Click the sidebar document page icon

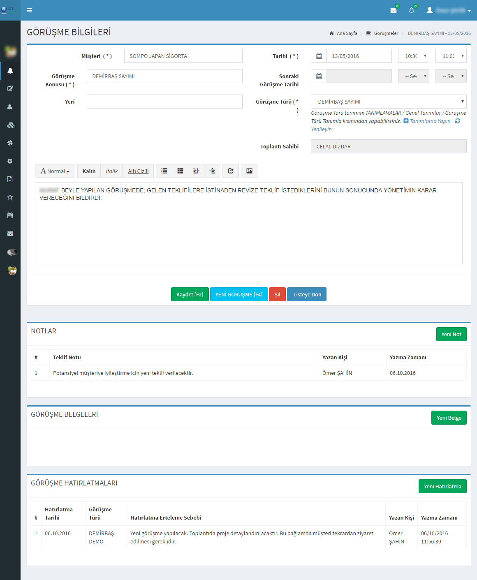[x=10, y=179]
